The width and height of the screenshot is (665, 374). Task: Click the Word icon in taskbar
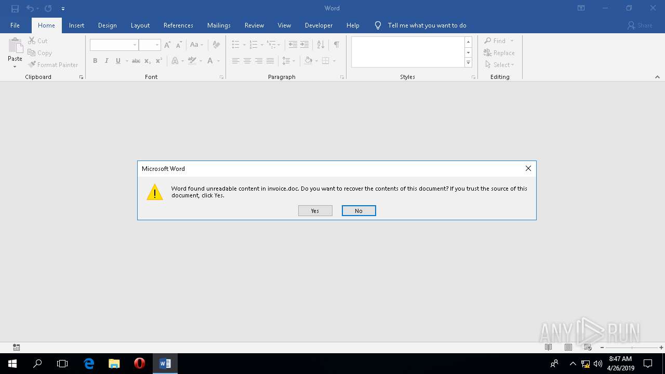pyautogui.click(x=165, y=364)
